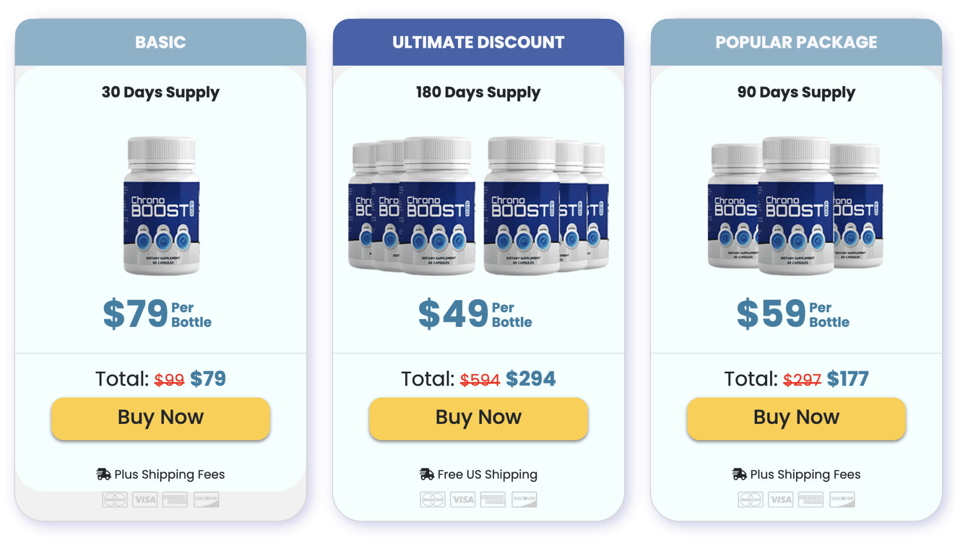
Task: Click the shipping truck icon beside Plus Shipping Fees
Action: pos(104,474)
